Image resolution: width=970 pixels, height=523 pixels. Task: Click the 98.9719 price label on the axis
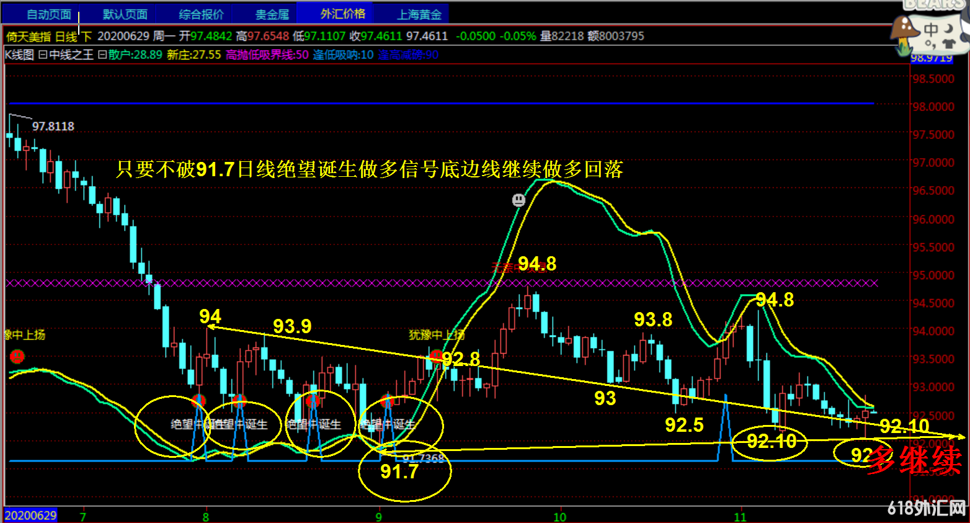[932, 58]
